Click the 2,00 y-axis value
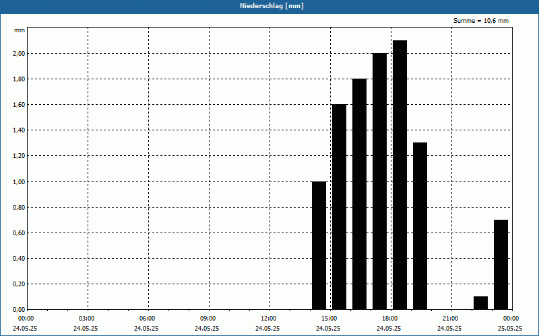Image resolution: width=539 pixels, height=336 pixels. (19, 54)
